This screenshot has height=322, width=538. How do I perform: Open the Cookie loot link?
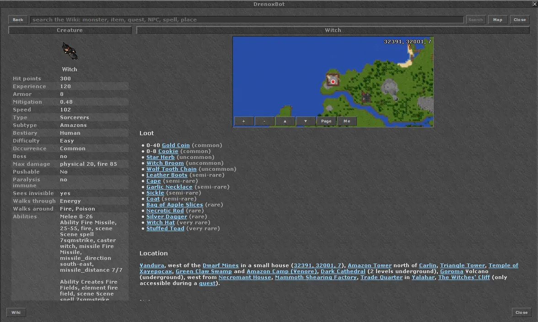pyautogui.click(x=168, y=151)
